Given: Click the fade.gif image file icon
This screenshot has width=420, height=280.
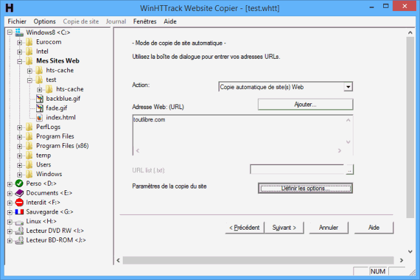Looking at the screenshot, I should (x=39, y=108).
